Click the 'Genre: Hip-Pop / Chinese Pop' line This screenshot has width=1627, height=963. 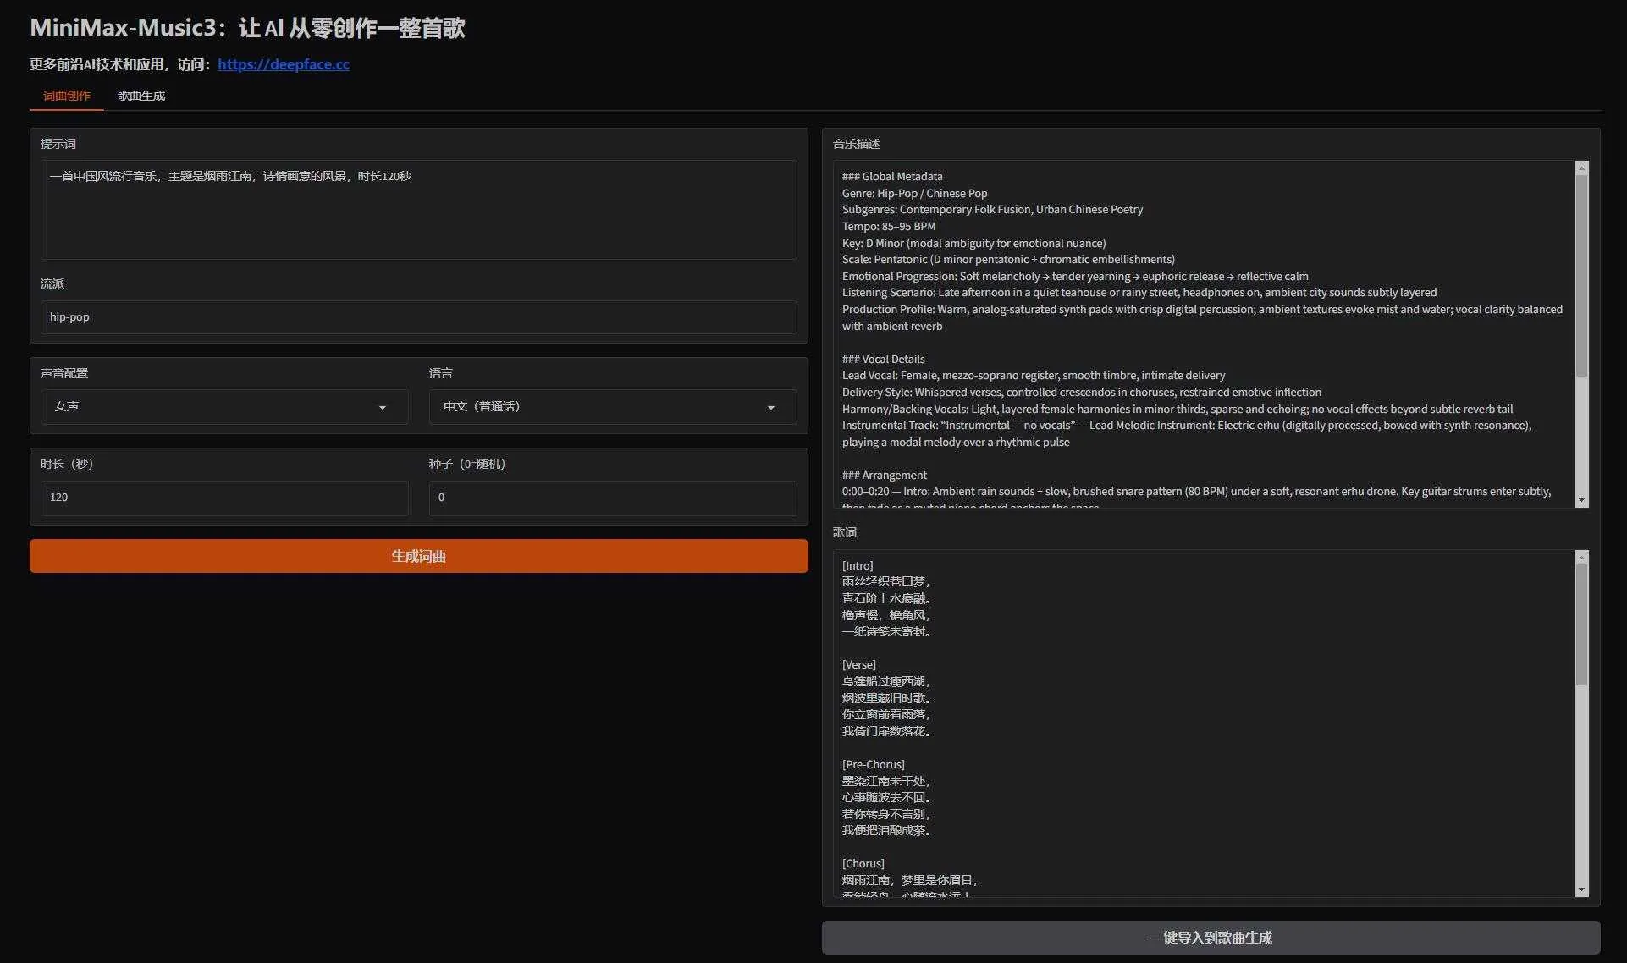[914, 194]
